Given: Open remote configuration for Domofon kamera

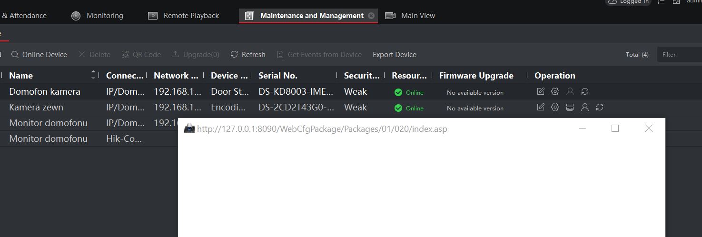Looking at the screenshot, I should (x=555, y=91).
